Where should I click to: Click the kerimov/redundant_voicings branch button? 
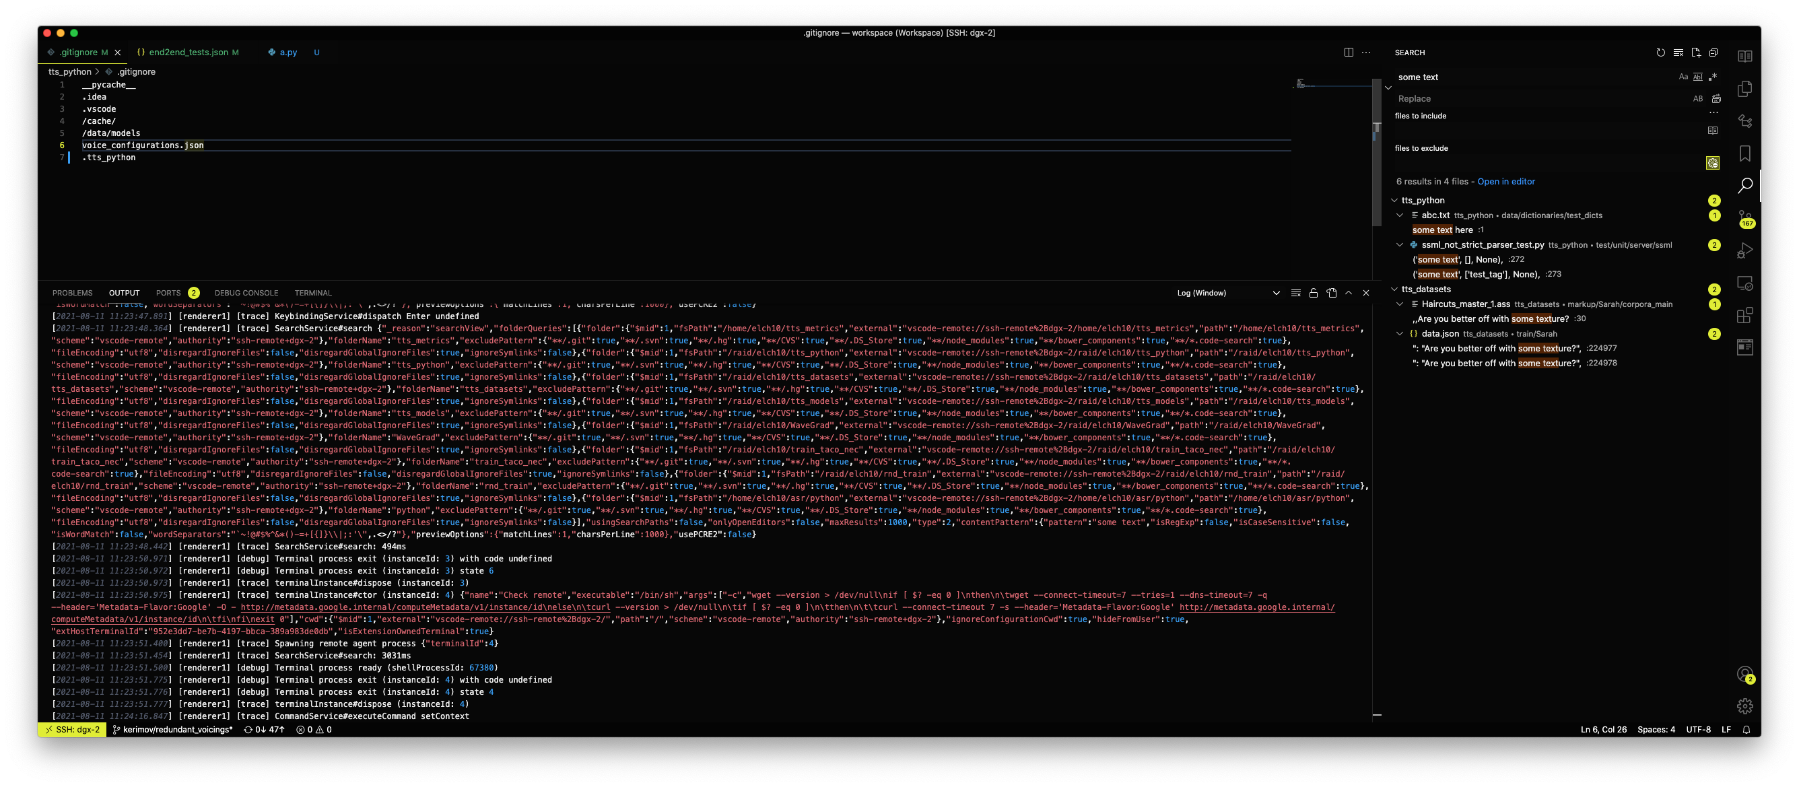(172, 730)
